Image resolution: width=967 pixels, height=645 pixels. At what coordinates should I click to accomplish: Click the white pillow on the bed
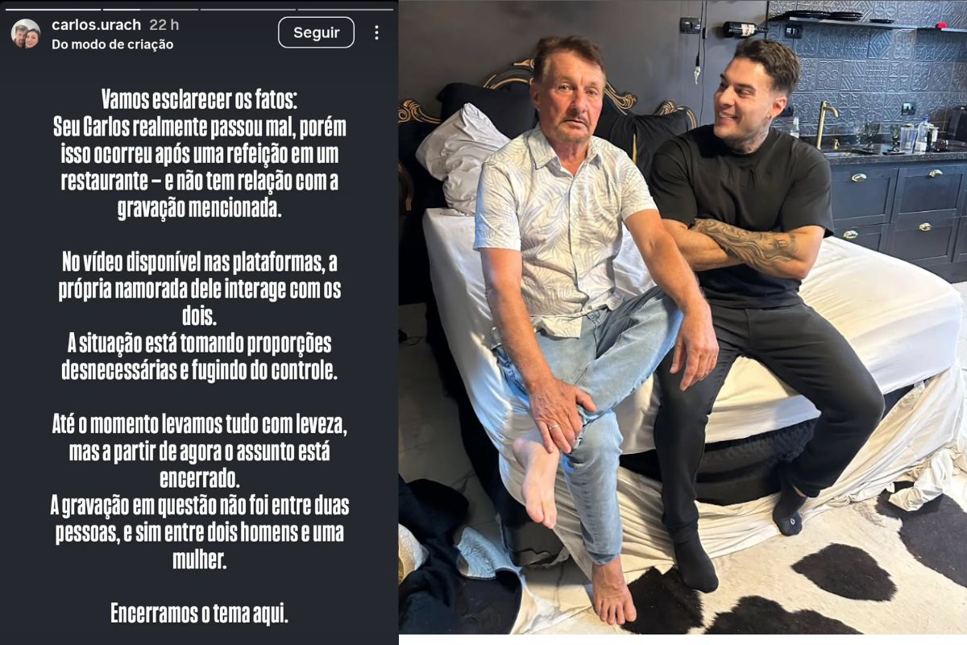[x=460, y=157]
